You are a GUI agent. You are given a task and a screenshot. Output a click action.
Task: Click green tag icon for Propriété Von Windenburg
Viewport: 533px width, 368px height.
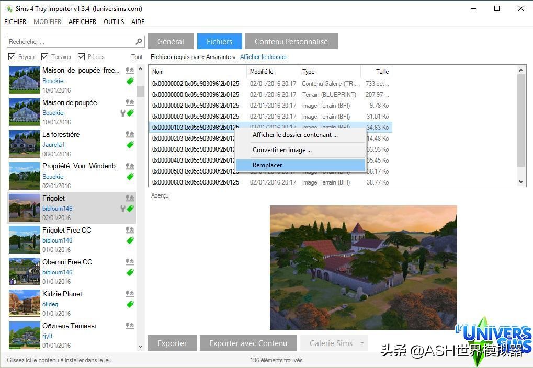click(130, 177)
